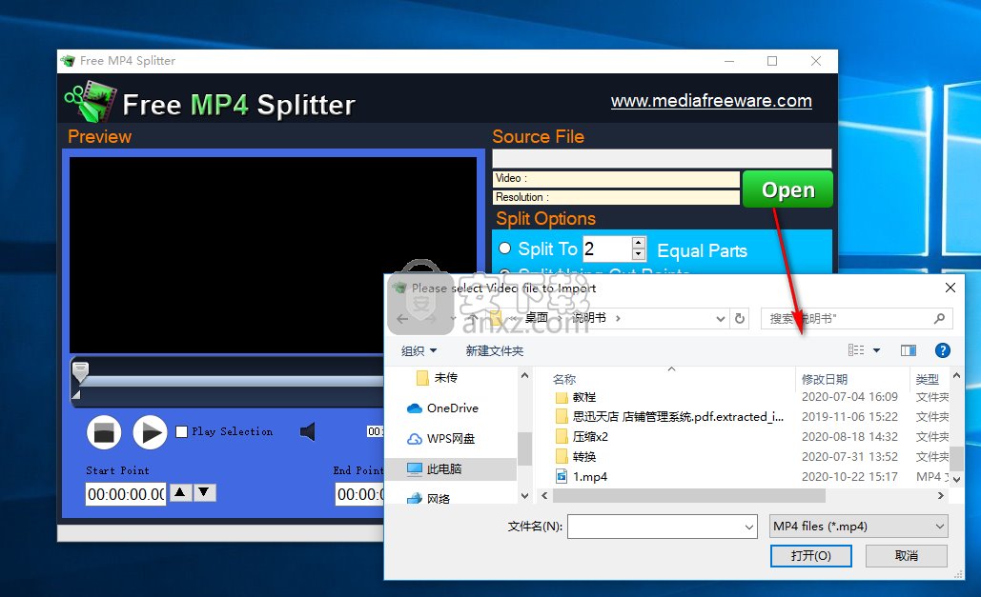Open the MP4 files (*.mp4) type dropdown

point(858,527)
